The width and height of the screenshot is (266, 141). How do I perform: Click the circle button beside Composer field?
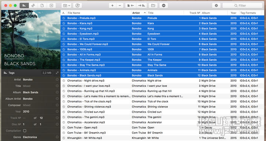pyautogui.click(x=57, y=105)
